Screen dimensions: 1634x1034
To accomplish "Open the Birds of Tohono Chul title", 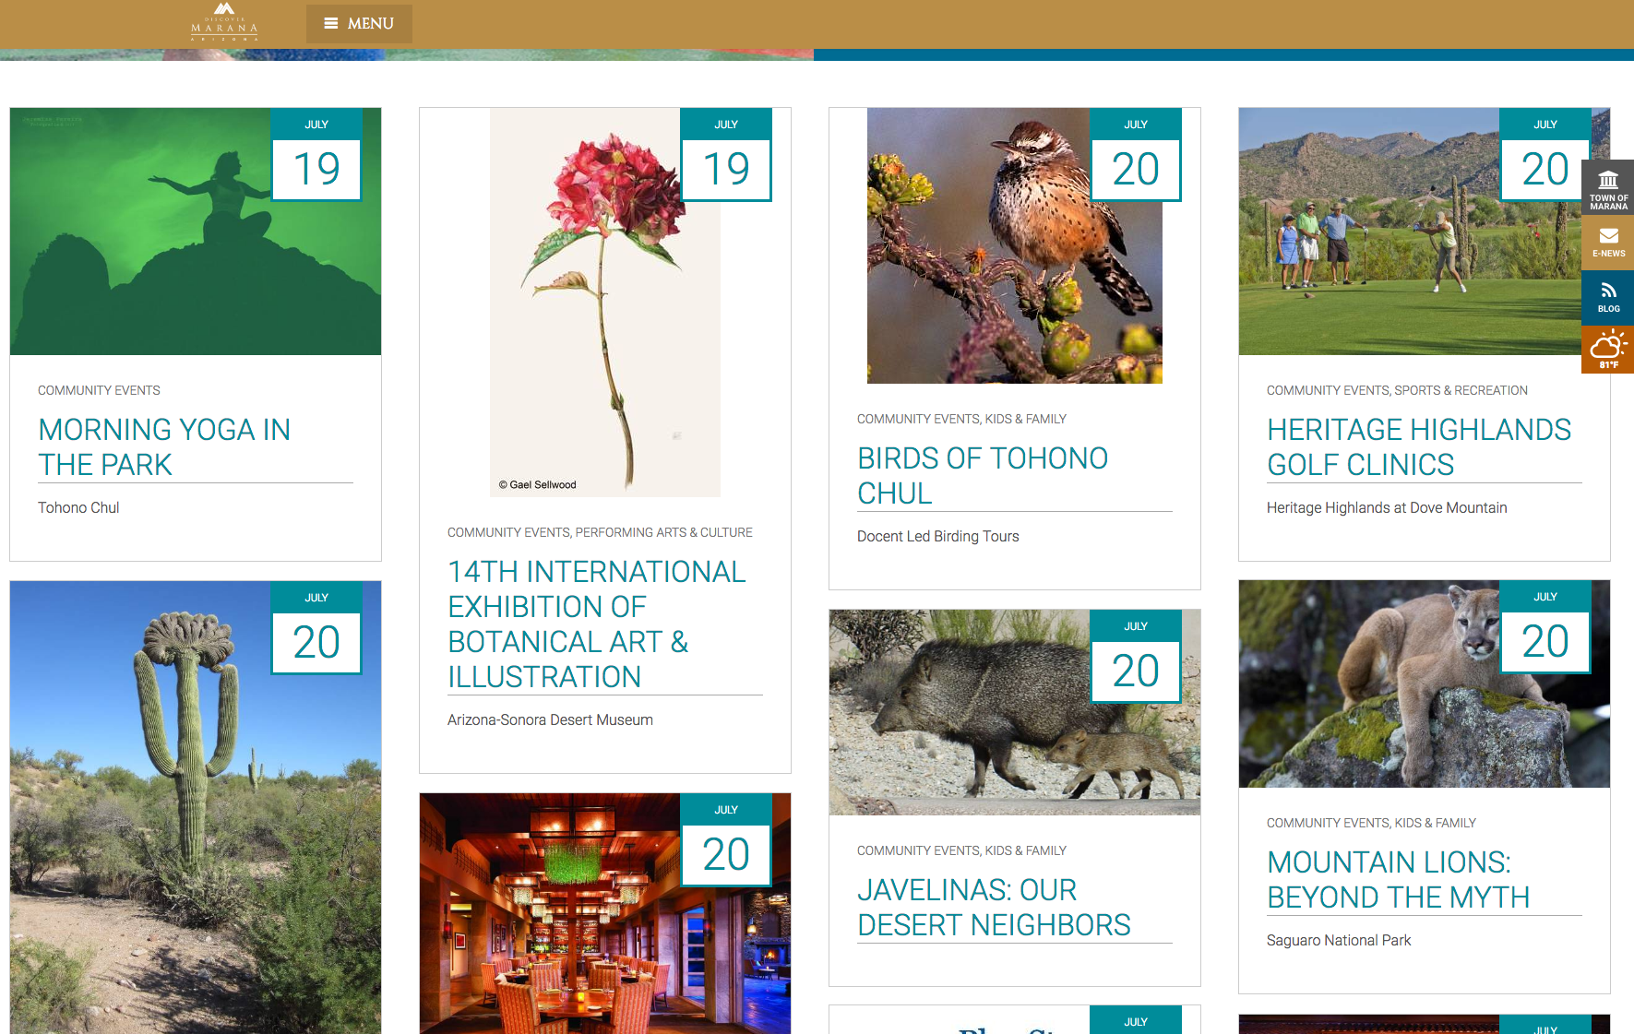I will click(x=983, y=476).
